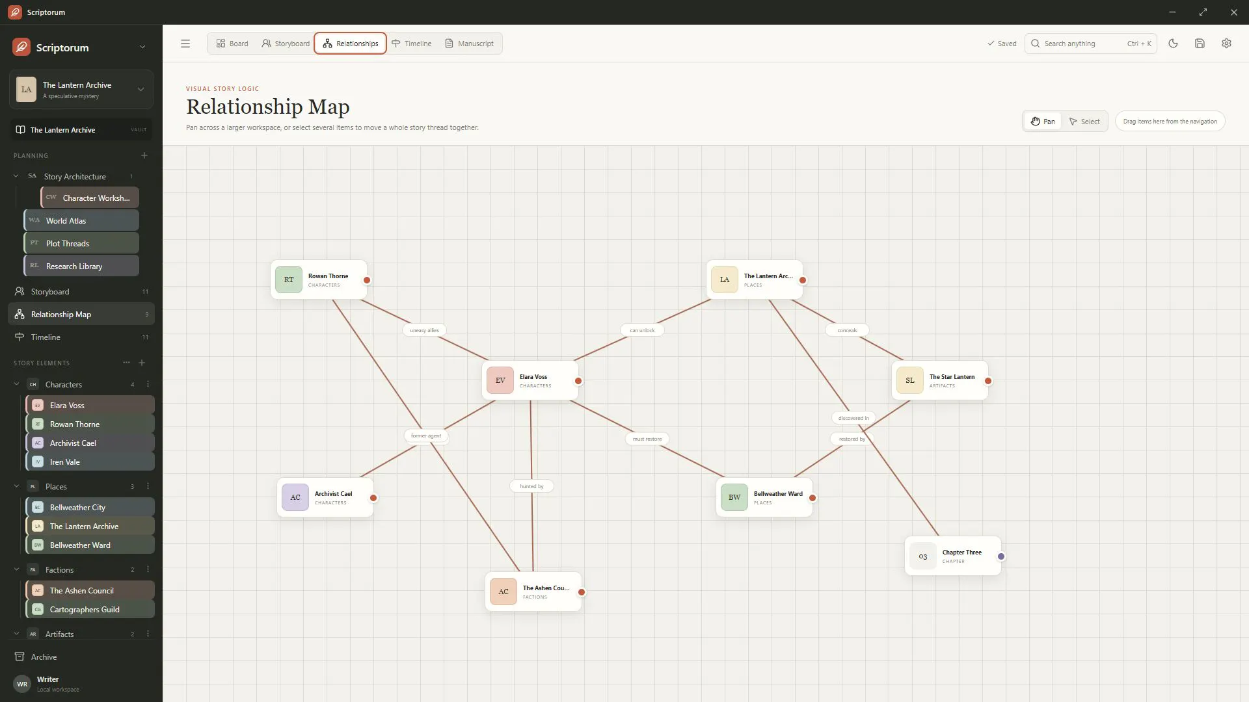Collapse the Places group

[16, 486]
